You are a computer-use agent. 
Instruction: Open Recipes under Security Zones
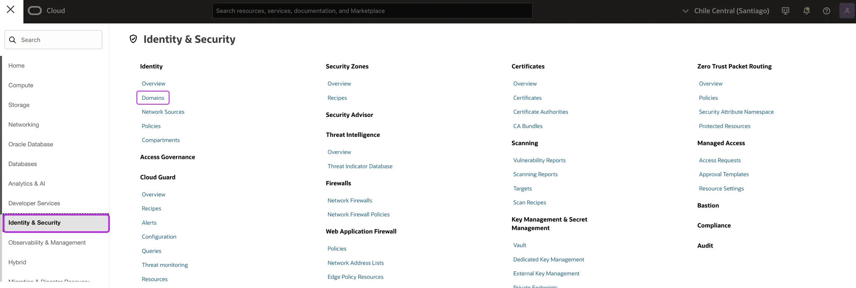point(337,98)
